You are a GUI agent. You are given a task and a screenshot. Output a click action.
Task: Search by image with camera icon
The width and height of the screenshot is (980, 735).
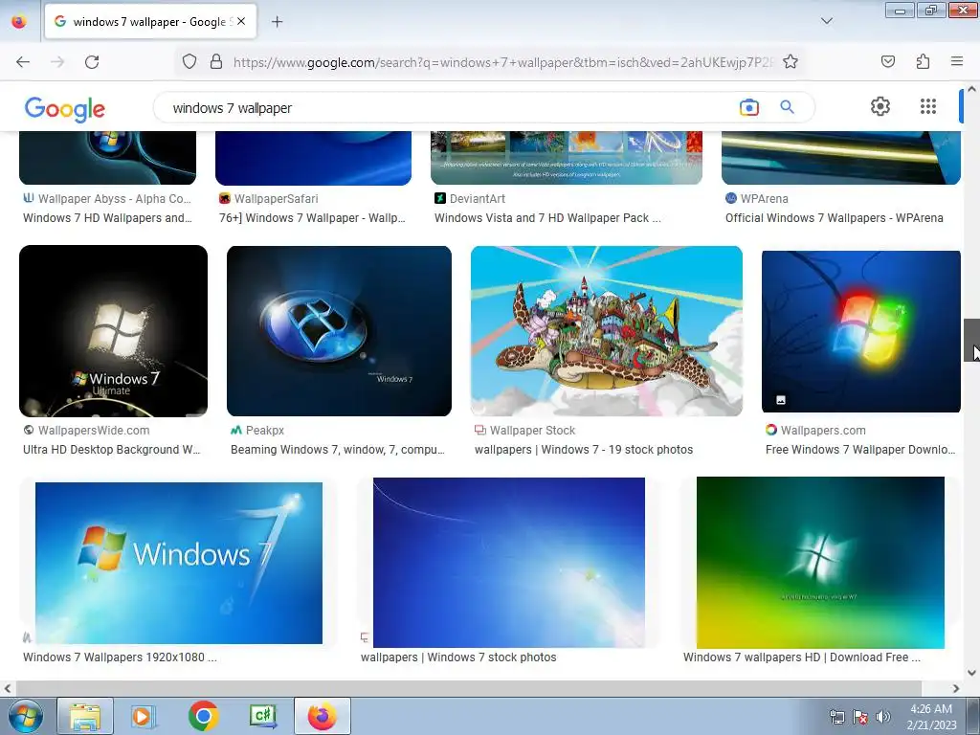[748, 107]
